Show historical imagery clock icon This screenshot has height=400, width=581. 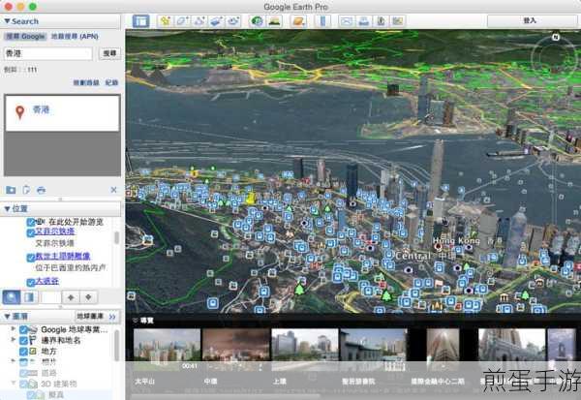[257, 21]
